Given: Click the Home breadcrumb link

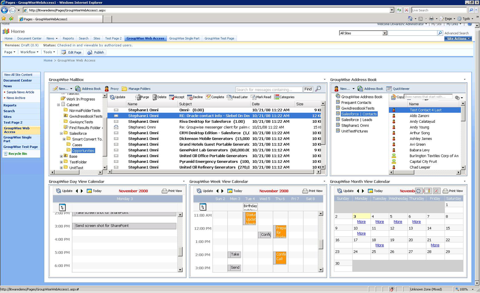Looking at the screenshot, I should [x=48, y=61].
